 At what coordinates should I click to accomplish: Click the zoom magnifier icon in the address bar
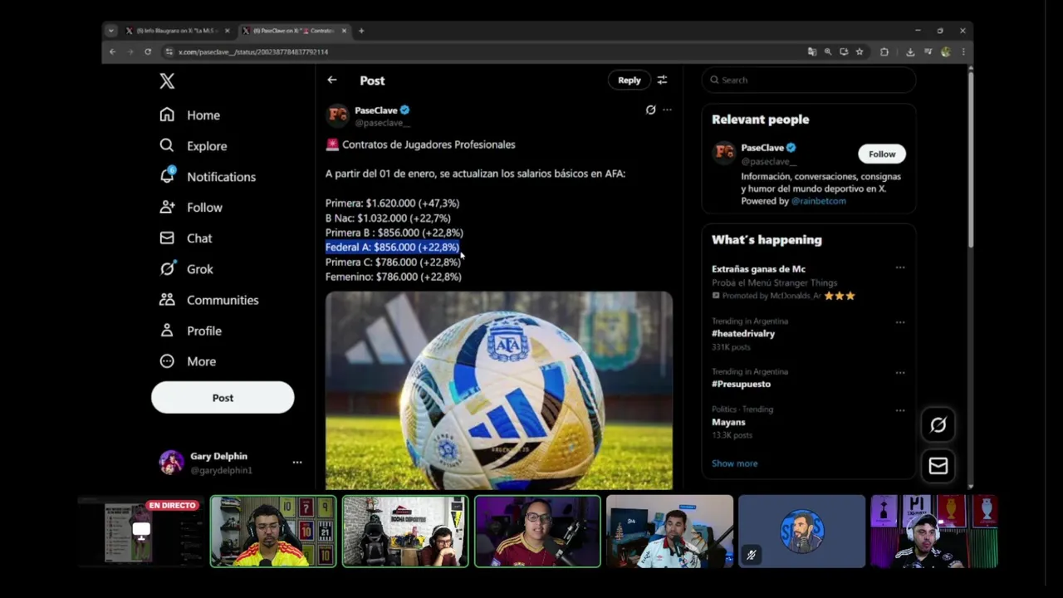(828, 51)
